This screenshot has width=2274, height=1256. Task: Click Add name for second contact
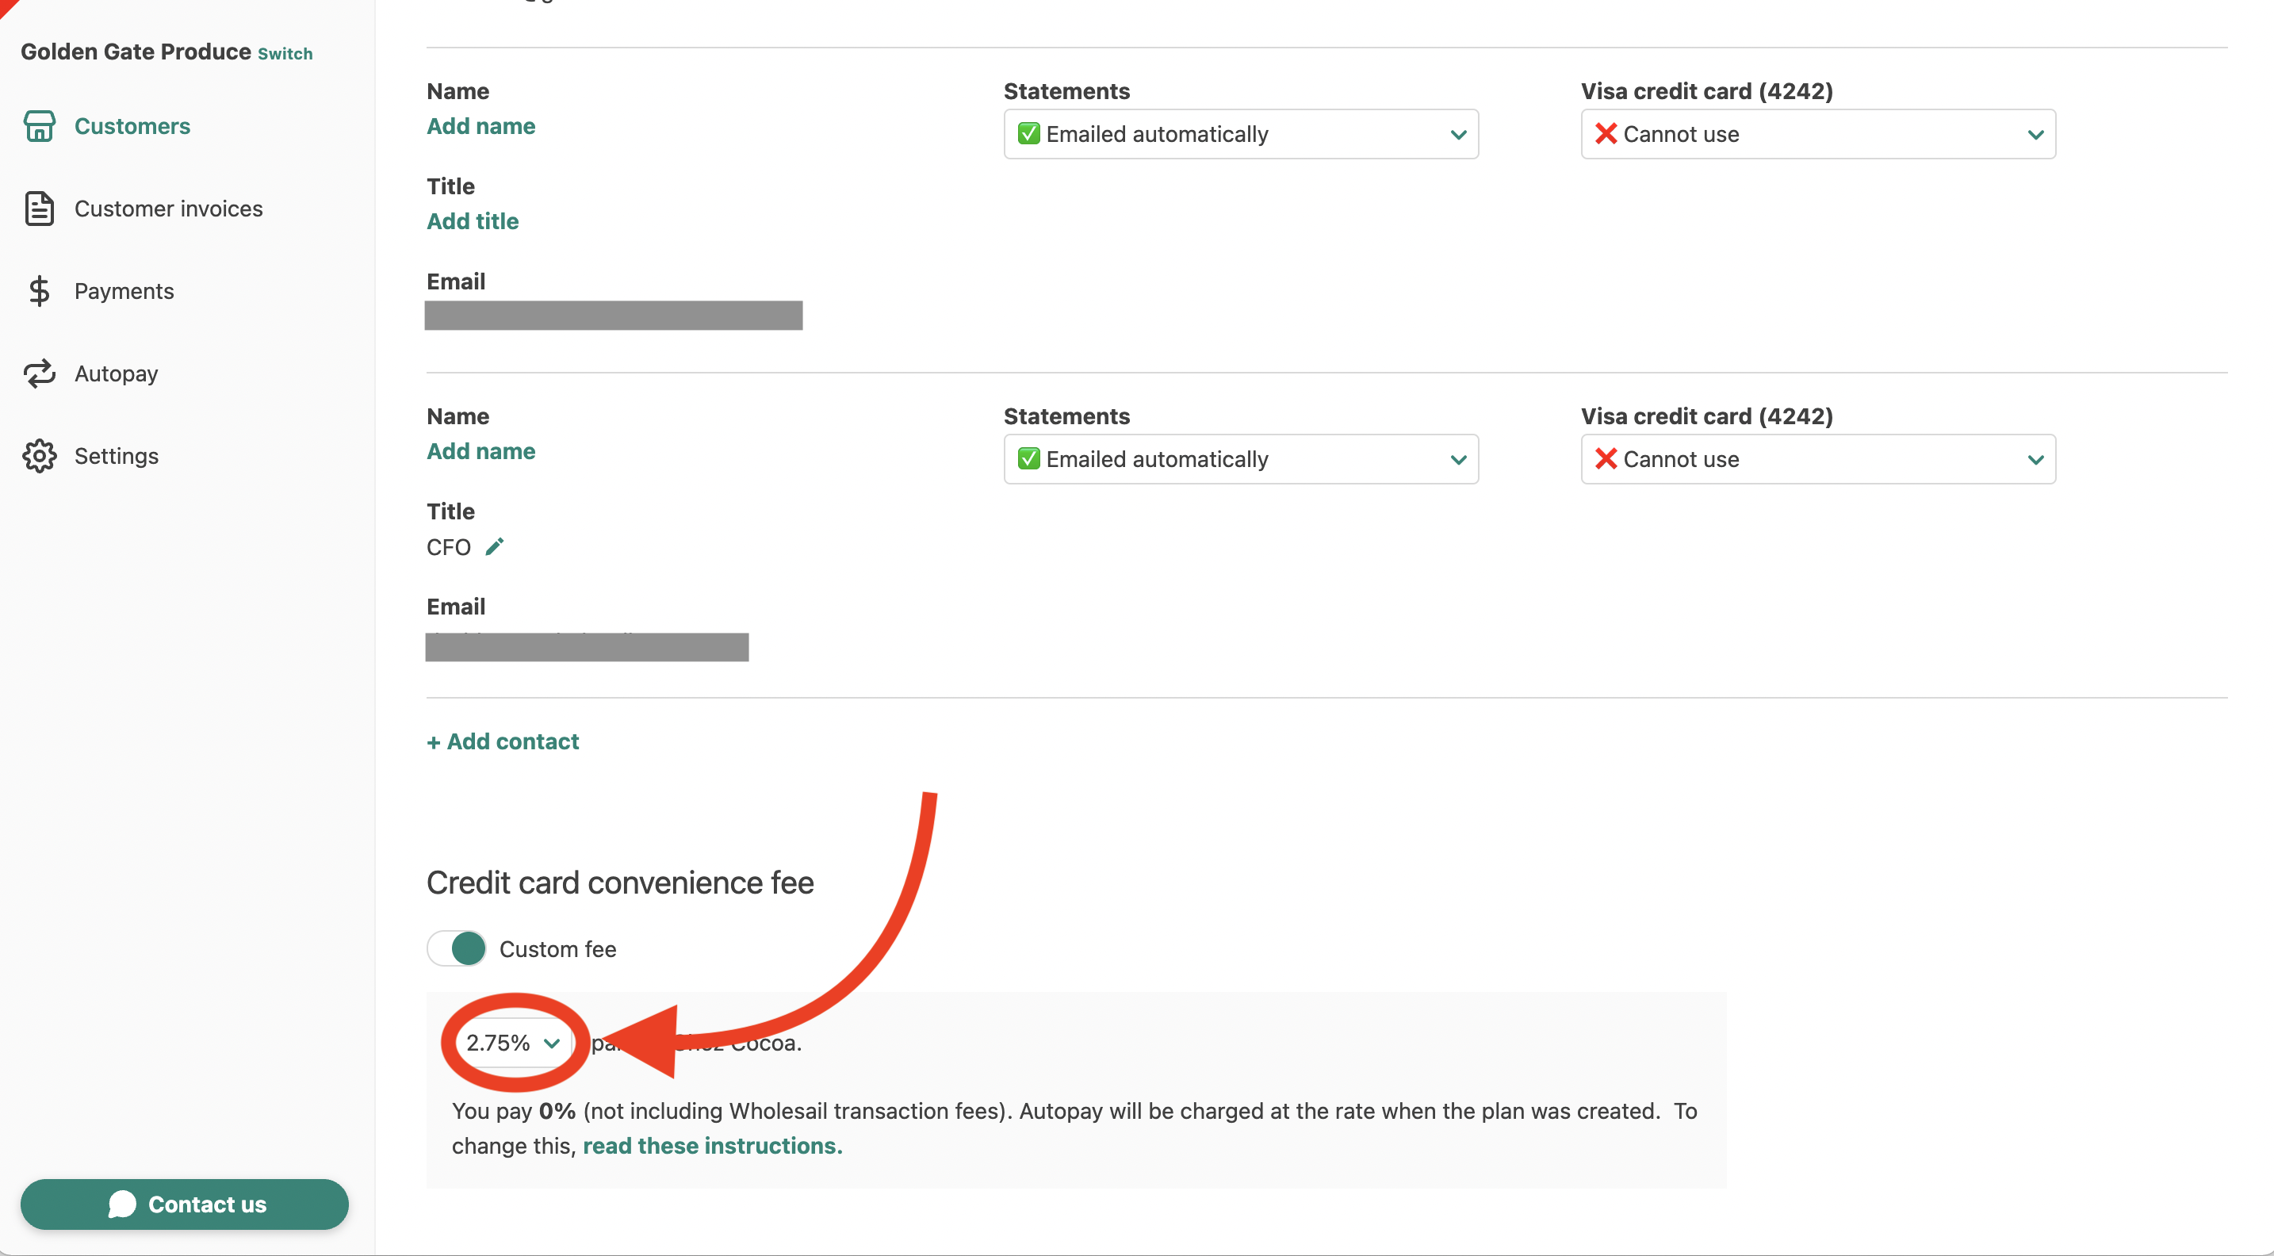point(480,451)
